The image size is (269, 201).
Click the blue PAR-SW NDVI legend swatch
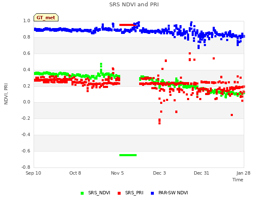[152, 193]
